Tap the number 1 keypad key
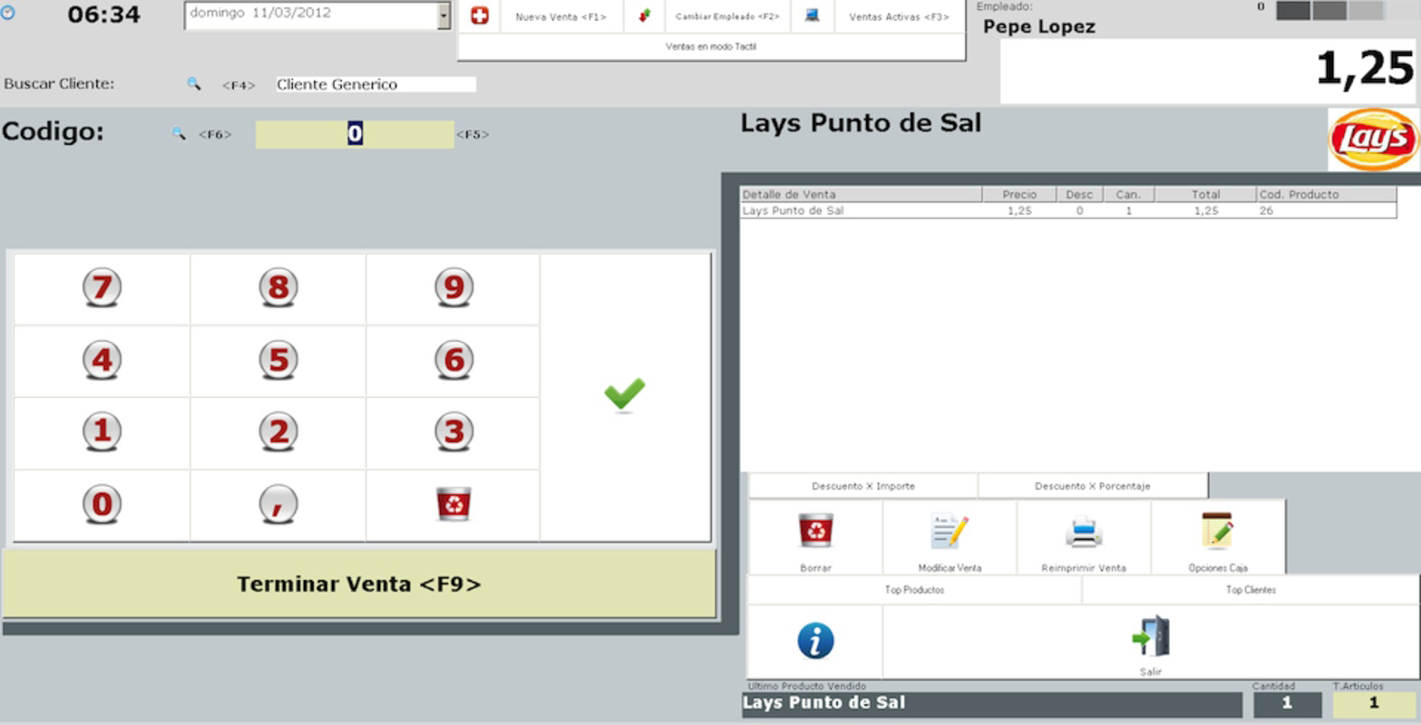Image resolution: width=1421 pixels, height=725 pixels. (102, 432)
